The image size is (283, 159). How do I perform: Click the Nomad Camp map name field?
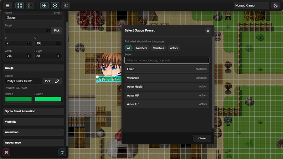(251, 6)
